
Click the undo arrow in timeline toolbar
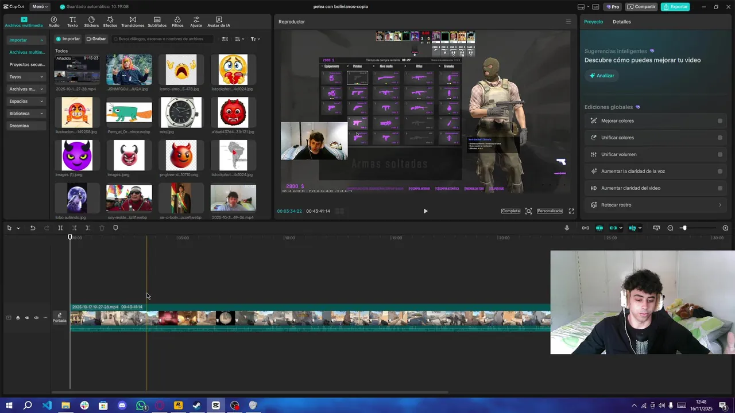pyautogui.click(x=33, y=228)
